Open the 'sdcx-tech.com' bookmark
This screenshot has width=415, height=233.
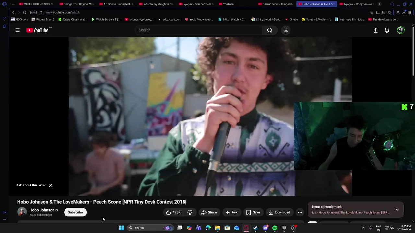(170, 19)
